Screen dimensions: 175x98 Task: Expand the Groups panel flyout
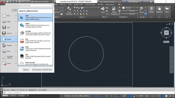(x=143, y=17)
